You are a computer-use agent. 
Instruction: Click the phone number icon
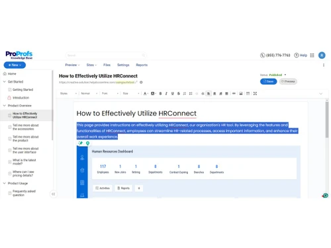coord(262,56)
